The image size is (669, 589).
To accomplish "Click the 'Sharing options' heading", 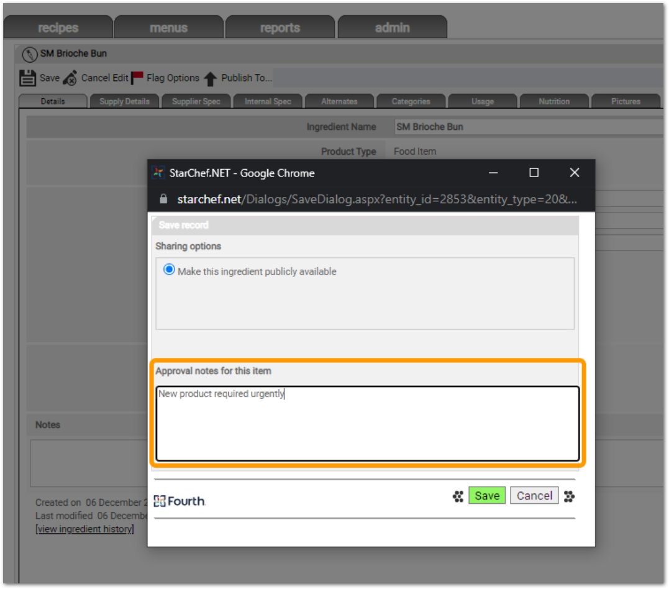I will [x=188, y=246].
